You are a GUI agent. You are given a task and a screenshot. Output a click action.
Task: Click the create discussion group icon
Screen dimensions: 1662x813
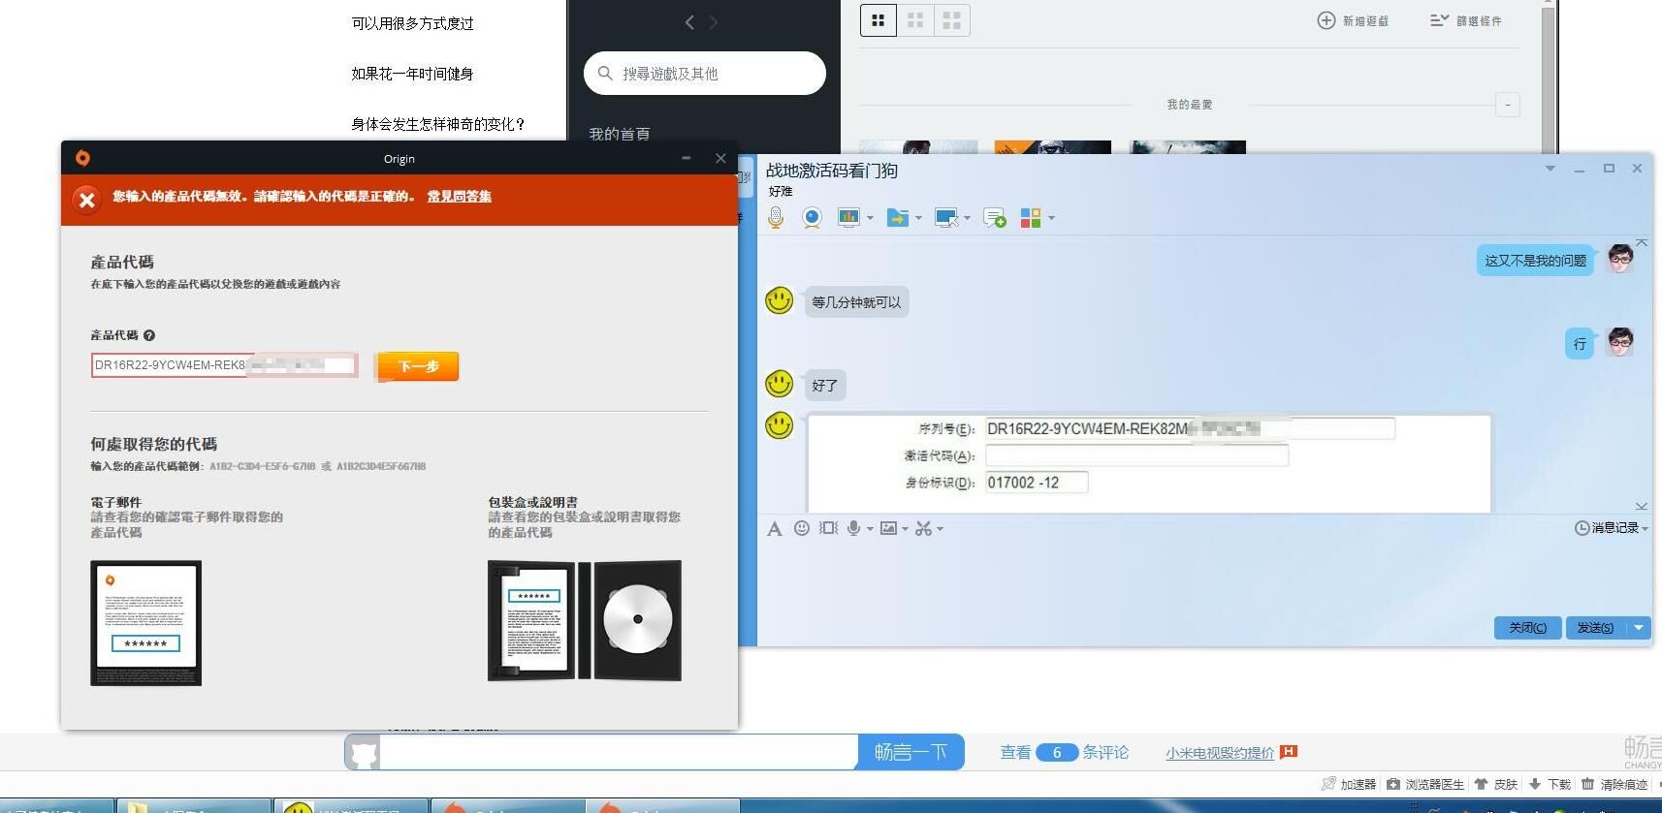pos(994,218)
